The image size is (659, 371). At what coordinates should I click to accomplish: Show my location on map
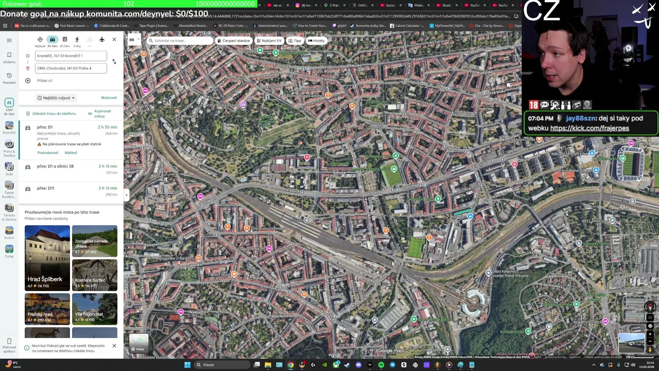650,326
